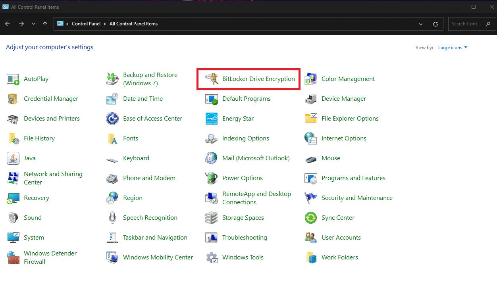Open the Mouse icon
The width and height of the screenshot is (497, 288).
point(311,159)
